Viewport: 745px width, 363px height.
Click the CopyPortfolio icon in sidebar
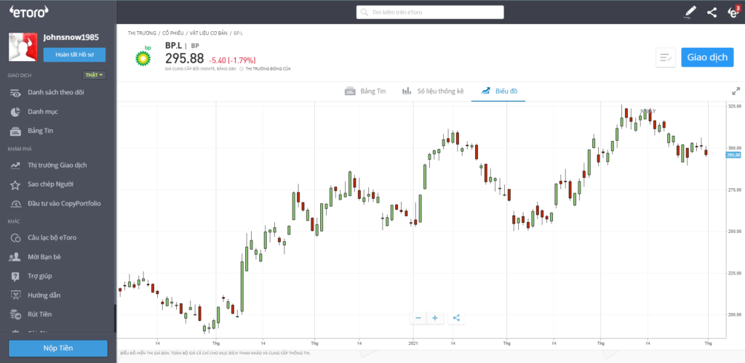pos(15,204)
